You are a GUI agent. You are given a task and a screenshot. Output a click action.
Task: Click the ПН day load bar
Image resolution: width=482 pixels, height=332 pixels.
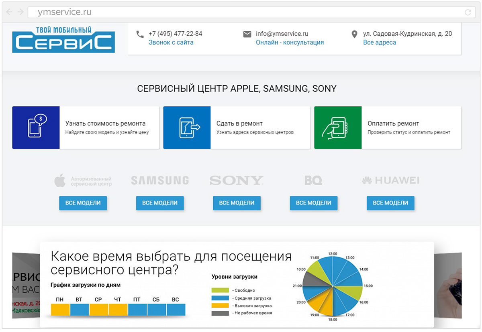tap(60, 309)
